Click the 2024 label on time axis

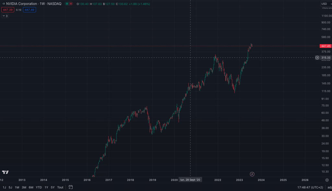(x=261, y=180)
